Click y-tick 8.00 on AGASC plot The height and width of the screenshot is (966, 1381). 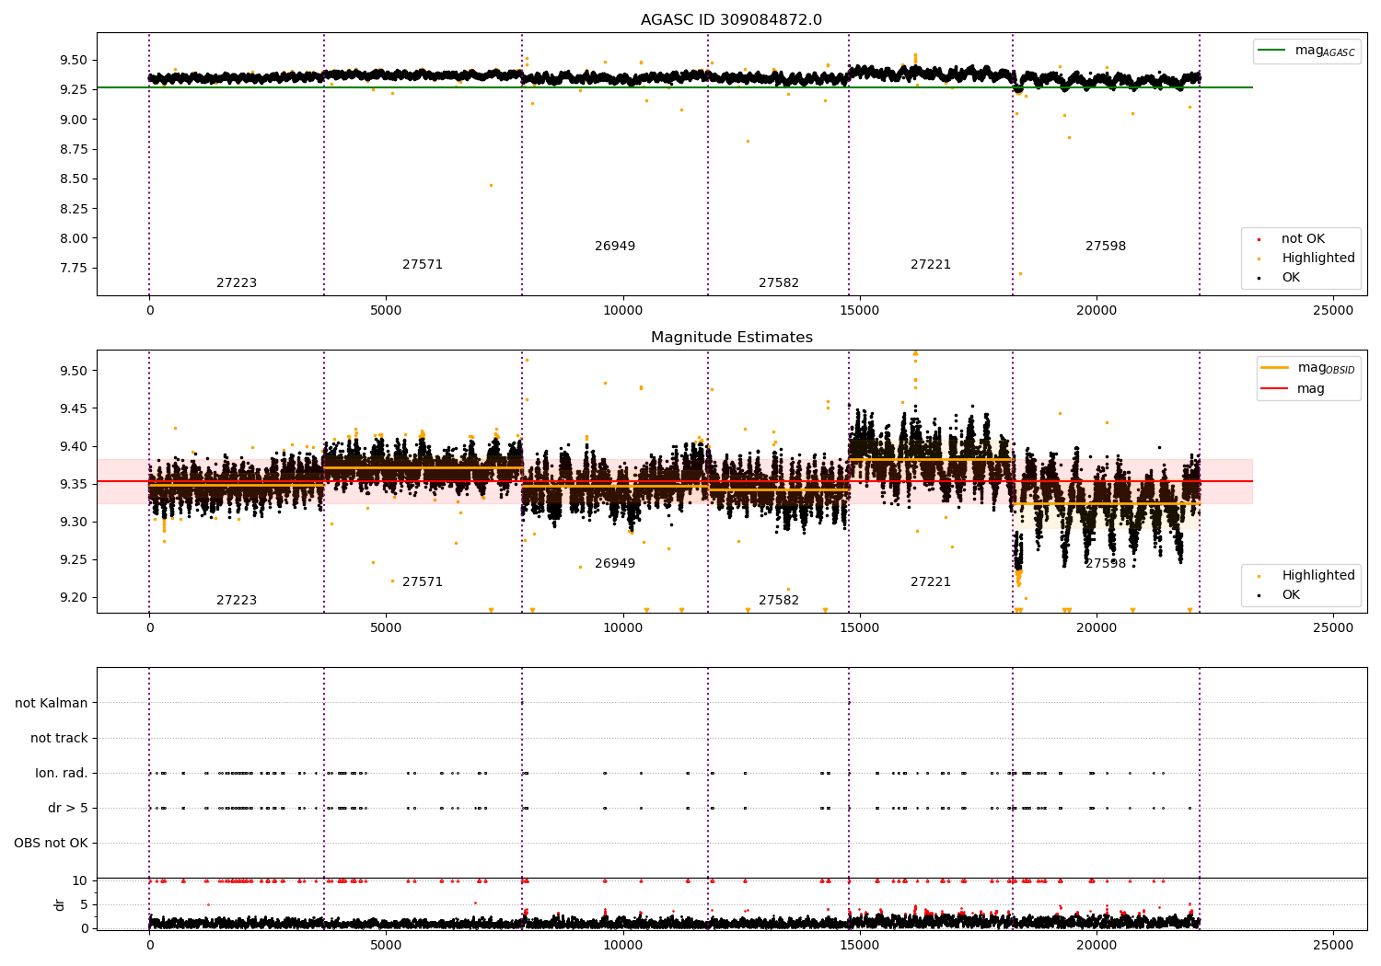[x=73, y=238]
